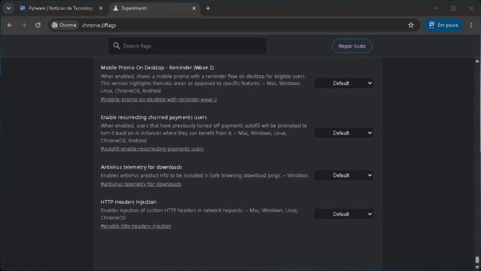Click the Mobile Promo On Desktop heading

[x=157, y=68]
